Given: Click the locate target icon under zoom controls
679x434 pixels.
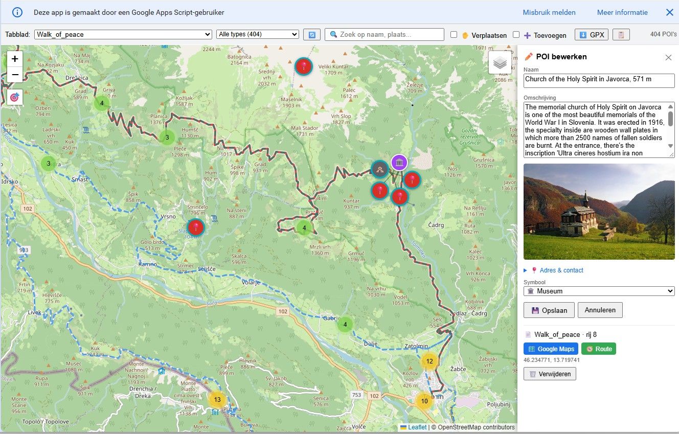Looking at the screenshot, I should (15, 97).
